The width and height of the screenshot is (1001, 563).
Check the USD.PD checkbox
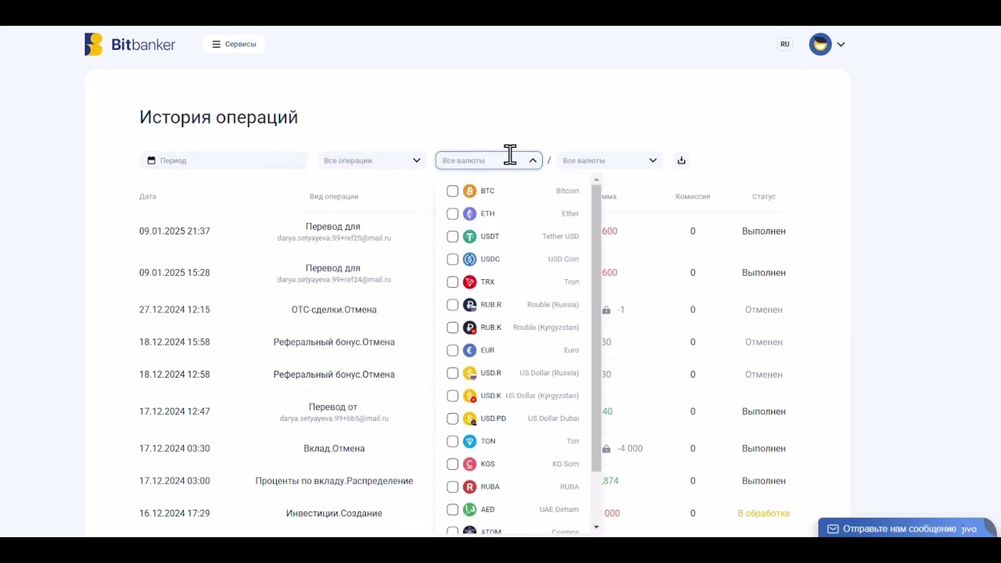tap(453, 418)
